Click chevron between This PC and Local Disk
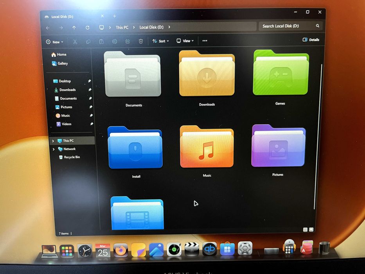 coord(134,27)
